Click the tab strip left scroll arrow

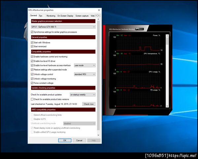tap(96, 15)
